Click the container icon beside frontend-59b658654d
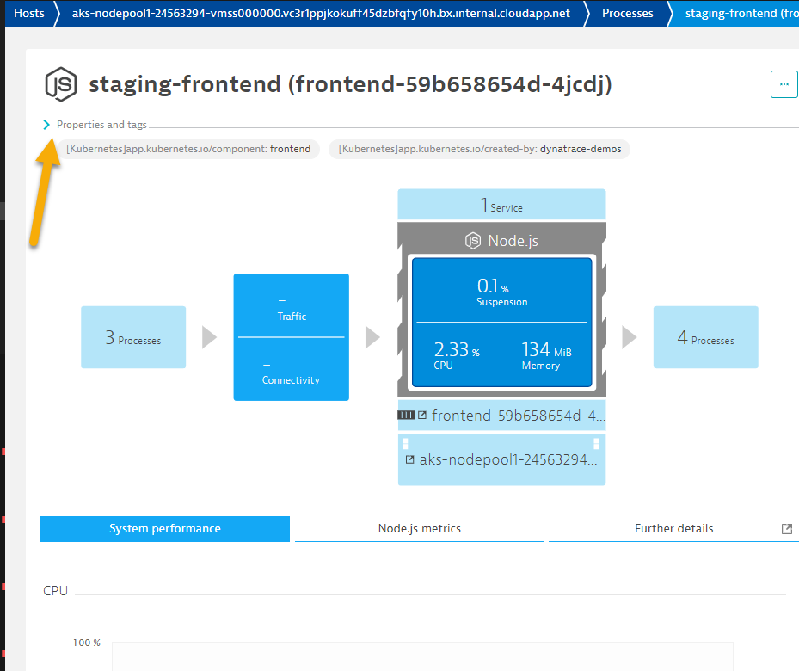 click(x=406, y=416)
